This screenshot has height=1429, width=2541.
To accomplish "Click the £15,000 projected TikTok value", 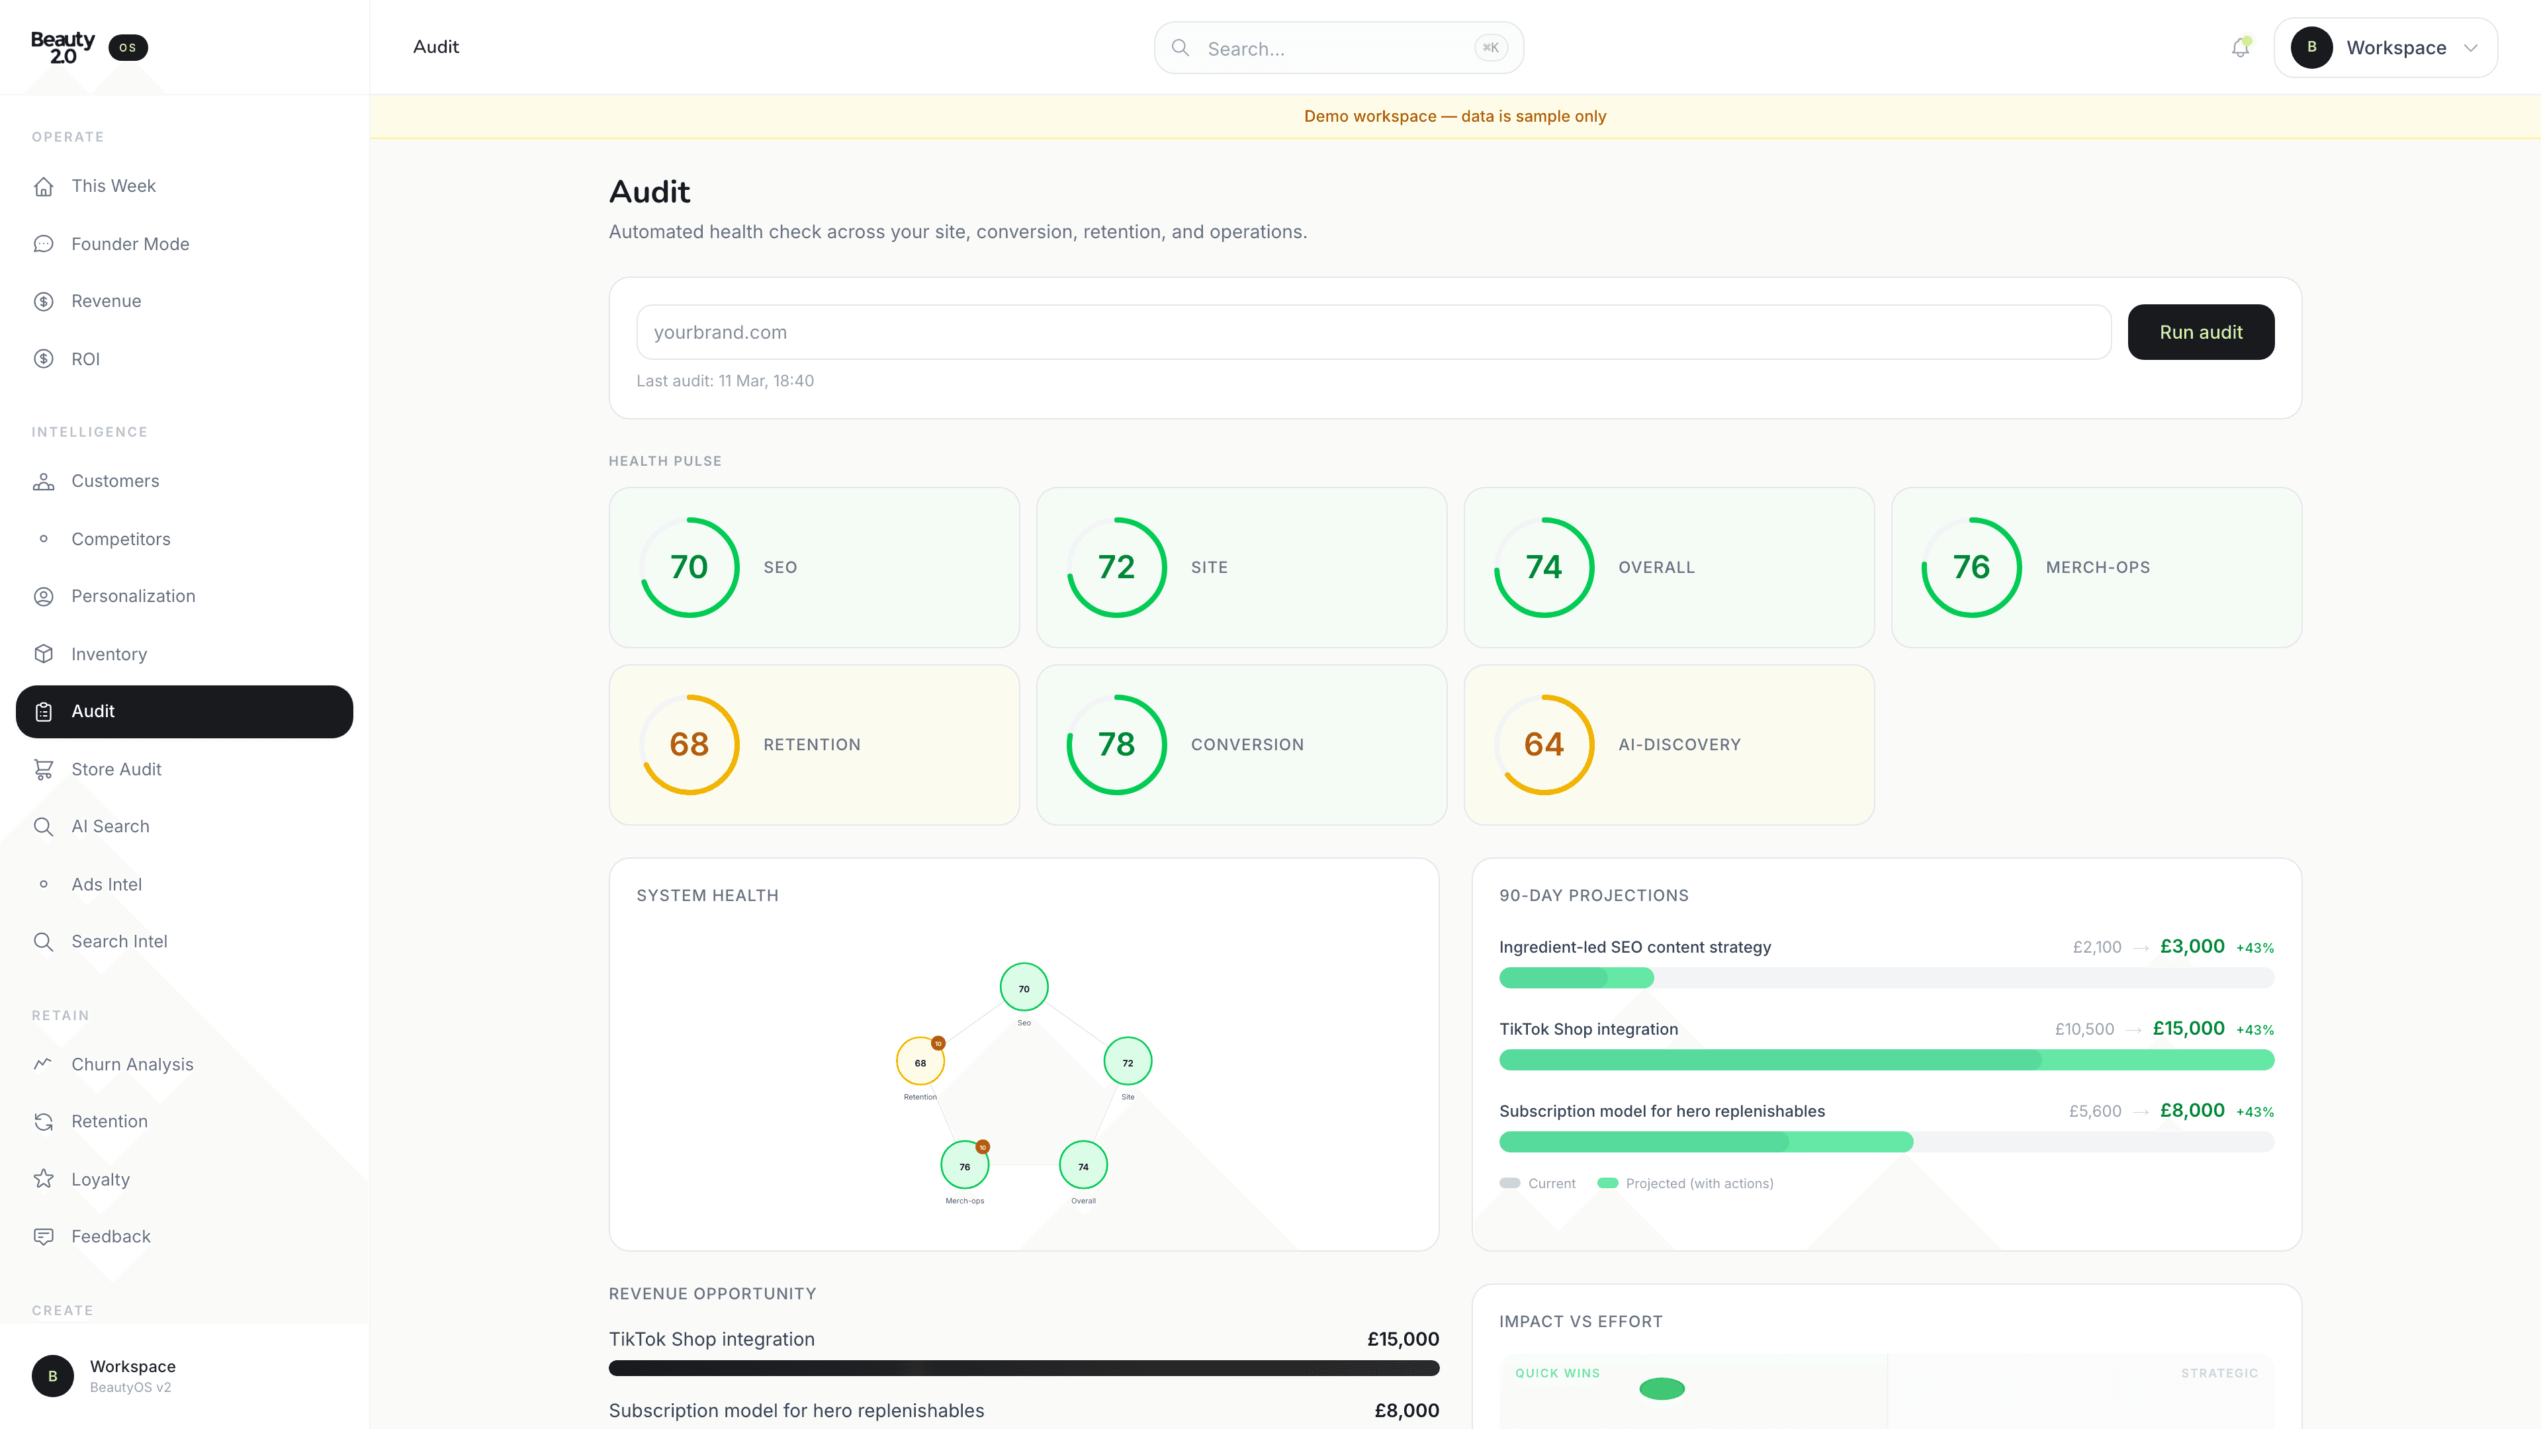I will click(2188, 1029).
